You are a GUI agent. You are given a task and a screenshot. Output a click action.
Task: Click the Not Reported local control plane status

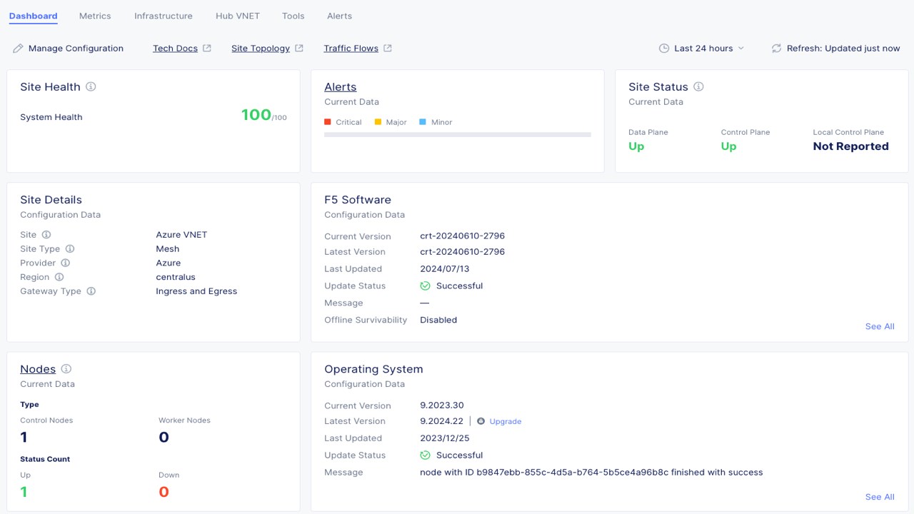pyautogui.click(x=851, y=146)
